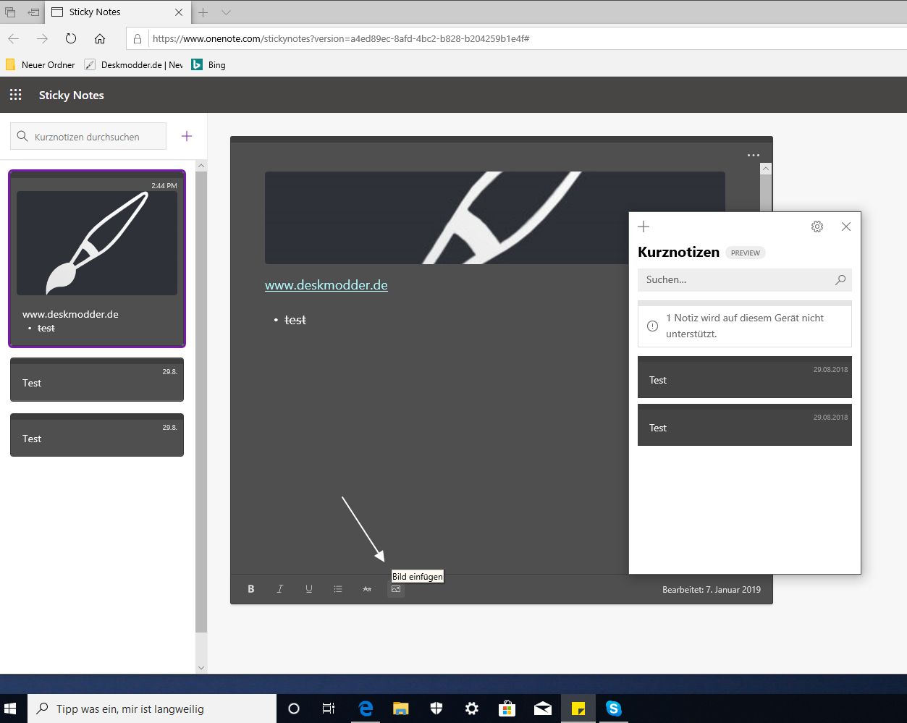
Task: Click the 'Bearbeitet: 7. Januar 2019' text
Action: click(712, 590)
